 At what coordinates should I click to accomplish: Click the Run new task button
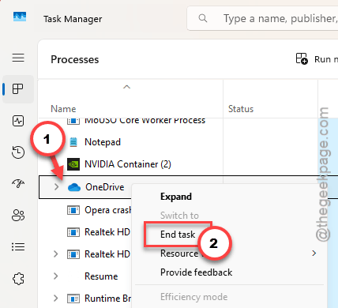click(x=316, y=59)
